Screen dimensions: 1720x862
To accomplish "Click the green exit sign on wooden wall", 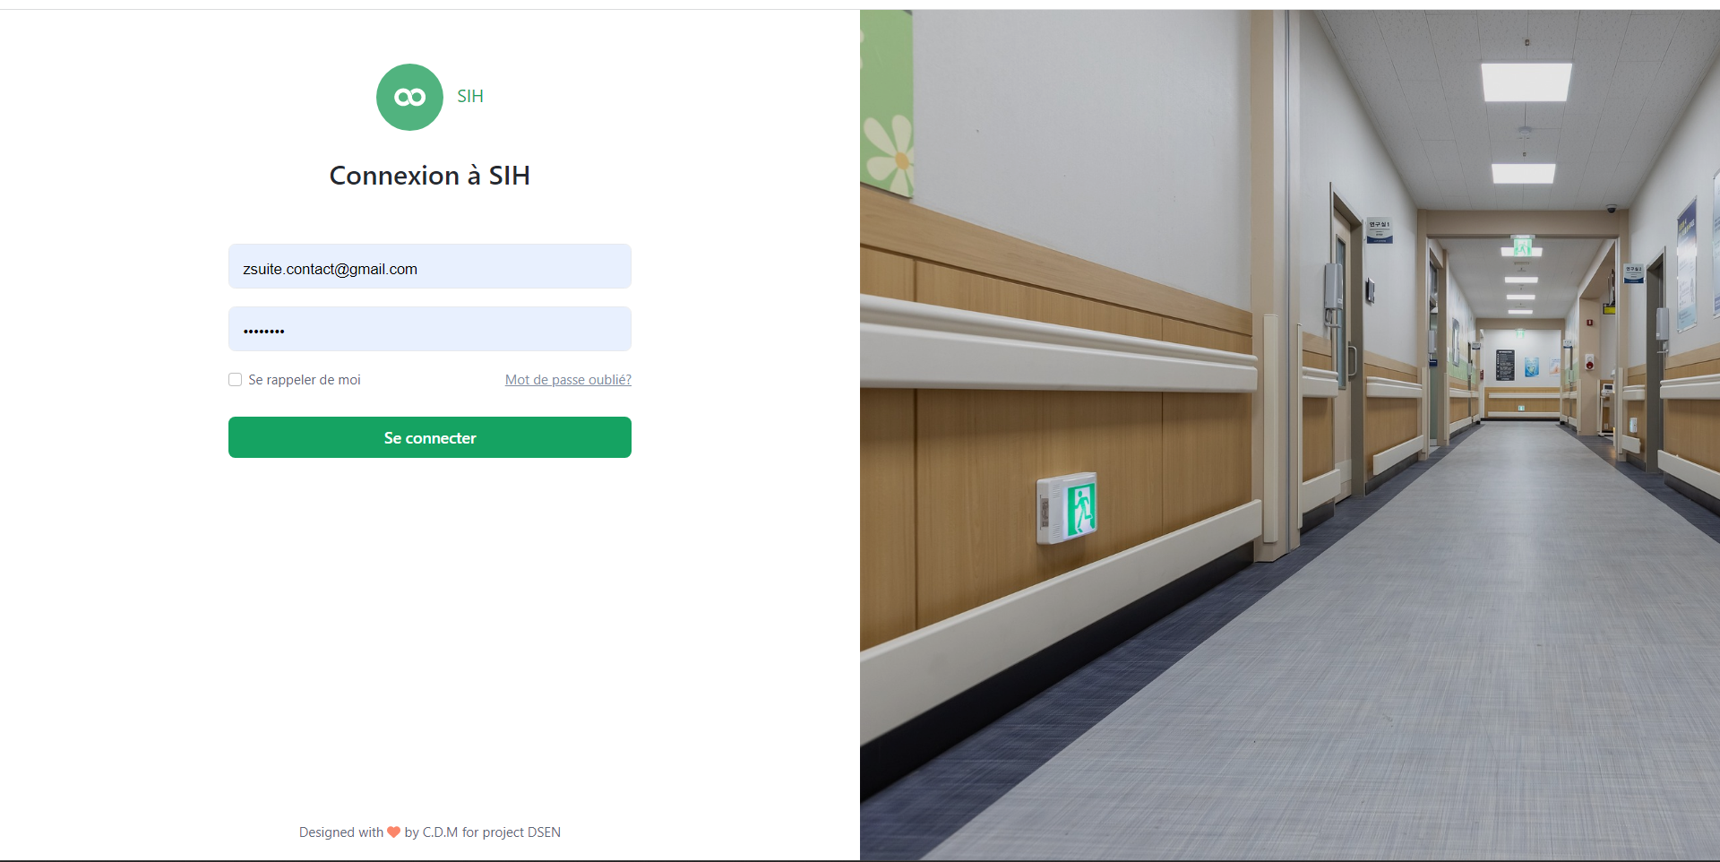I will click(1067, 507).
